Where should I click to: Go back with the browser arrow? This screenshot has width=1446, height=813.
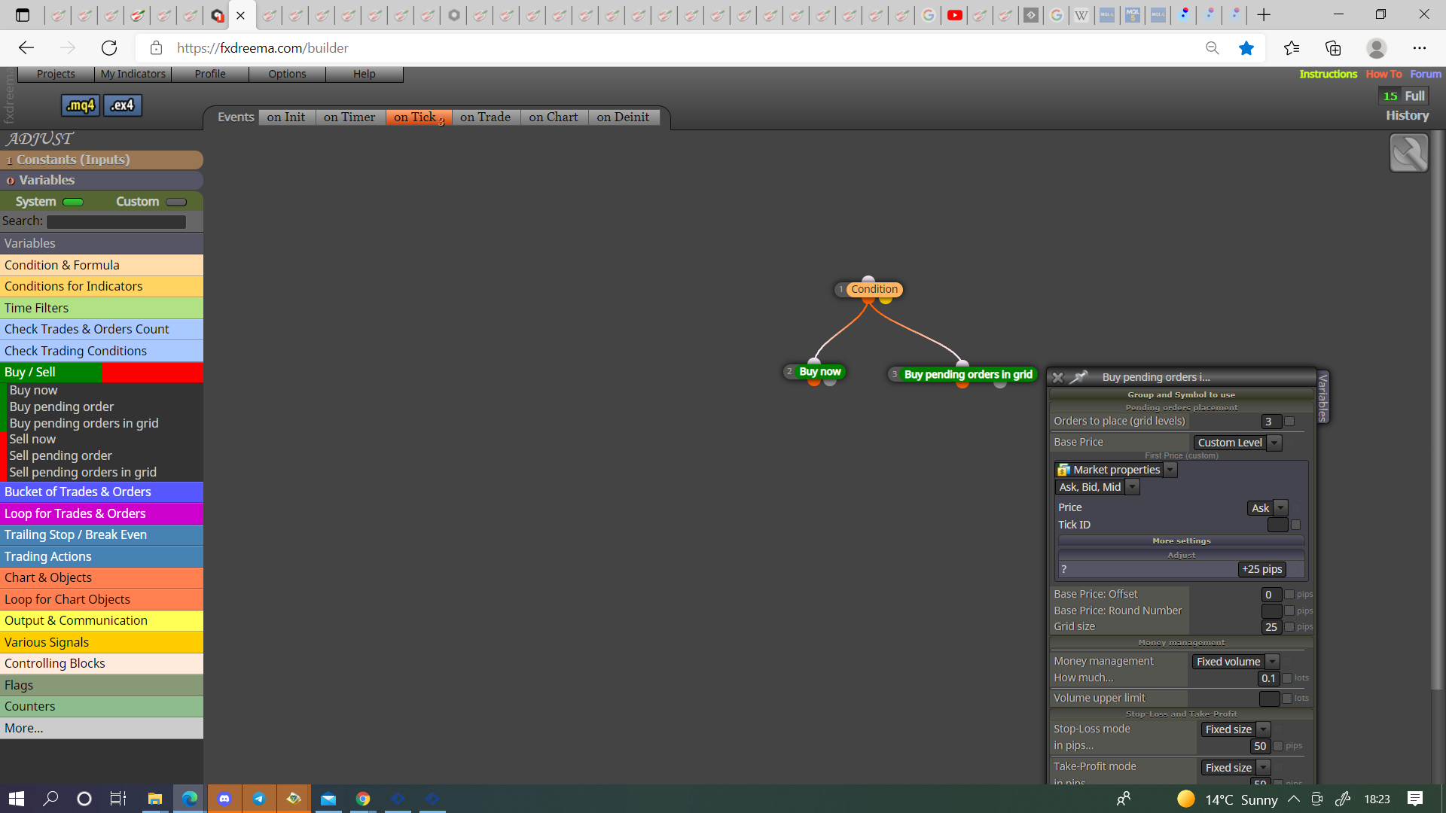26,48
